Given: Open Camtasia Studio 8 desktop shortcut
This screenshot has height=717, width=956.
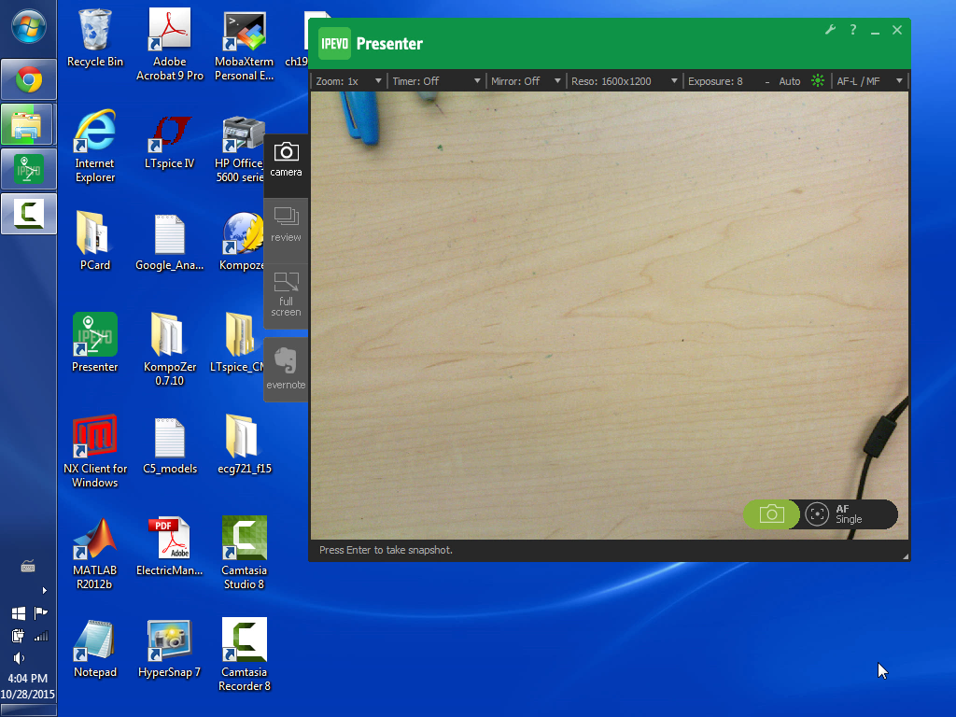Looking at the screenshot, I should click(244, 552).
